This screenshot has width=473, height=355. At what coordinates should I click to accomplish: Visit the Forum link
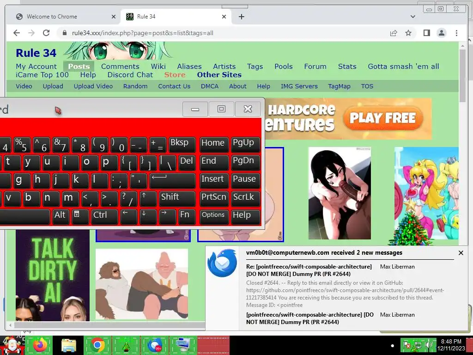click(315, 67)
